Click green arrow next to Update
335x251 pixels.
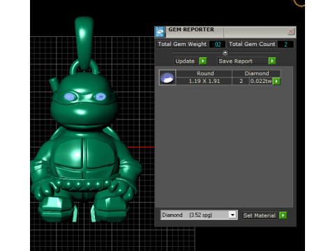point(203,61)
